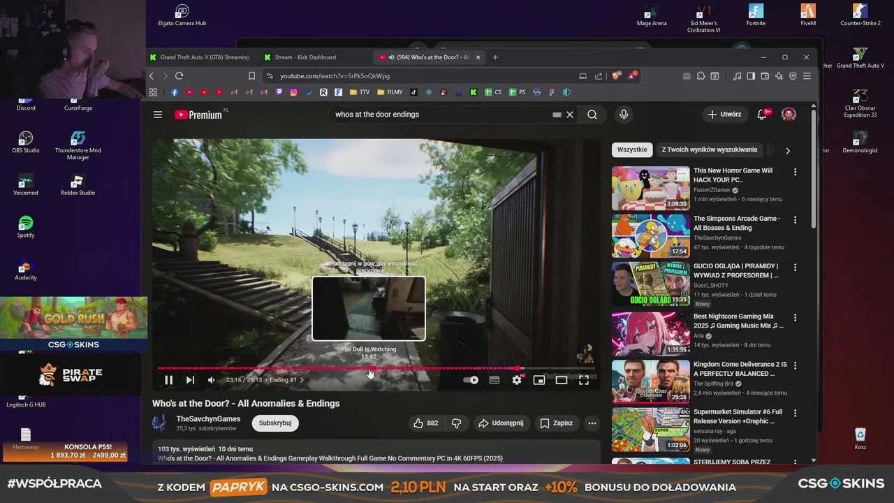Clear the search query with X

pos(570,115)
